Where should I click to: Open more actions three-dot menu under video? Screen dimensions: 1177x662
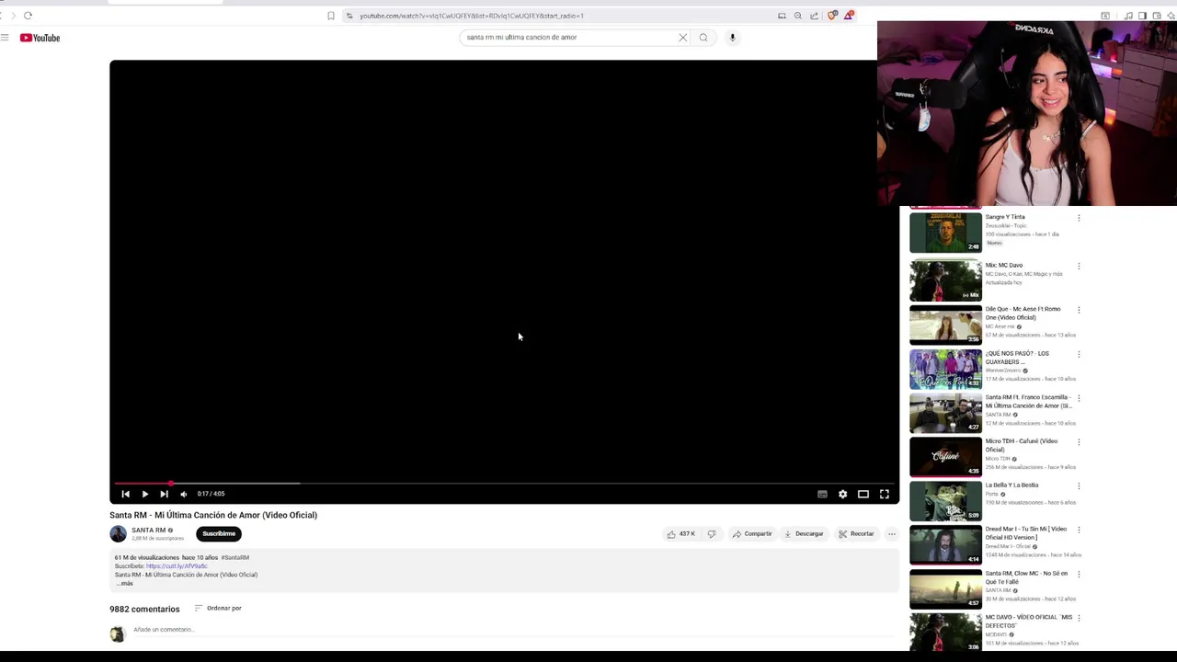point(891,534)
